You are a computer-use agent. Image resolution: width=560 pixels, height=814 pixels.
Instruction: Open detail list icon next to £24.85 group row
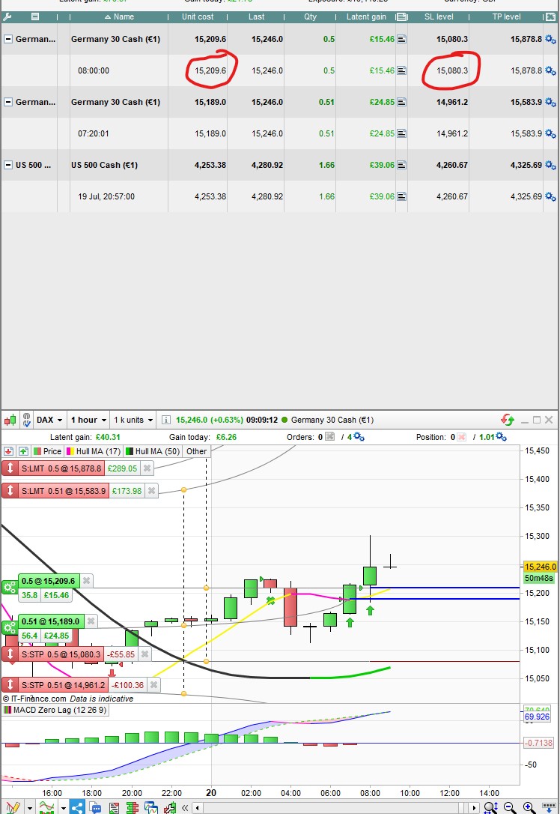pyautogui.click(x=401, y=102)
